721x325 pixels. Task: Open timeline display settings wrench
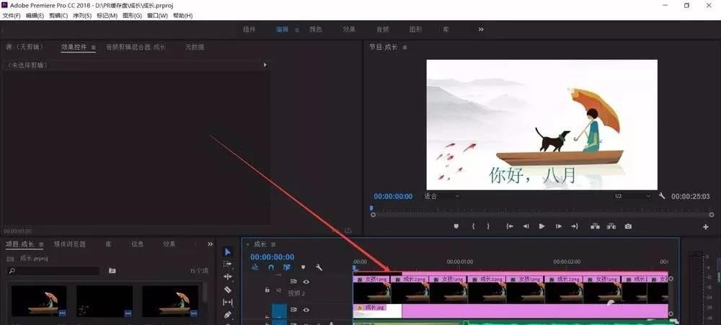[319, 267]
